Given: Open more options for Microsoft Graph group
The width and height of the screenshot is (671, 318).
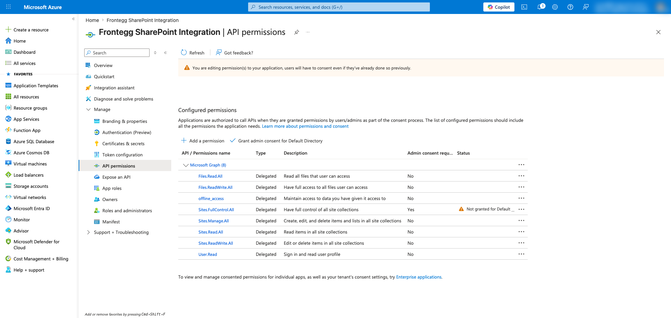Looking at the screenshot, I should 521,165.
